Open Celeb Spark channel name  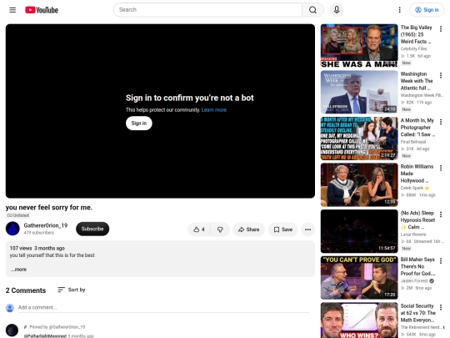click(x=412, y=188)
